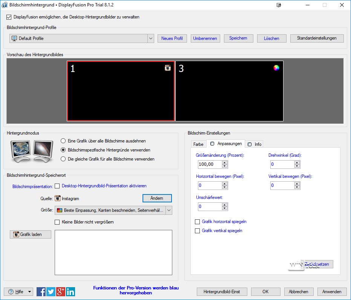Click the title bar monitor-move icon
The width and height of the screenshot is (351, 300).
[279, 5]
